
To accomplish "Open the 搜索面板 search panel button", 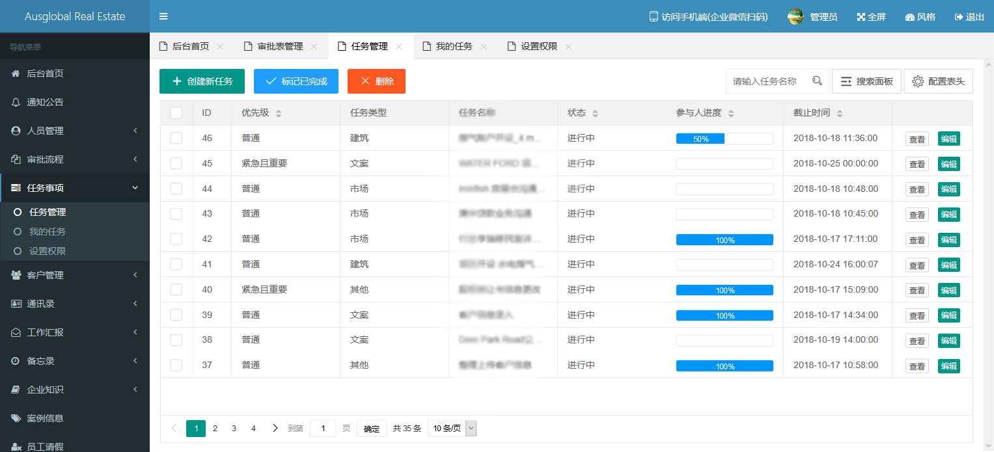I will [x=866, y=81].
